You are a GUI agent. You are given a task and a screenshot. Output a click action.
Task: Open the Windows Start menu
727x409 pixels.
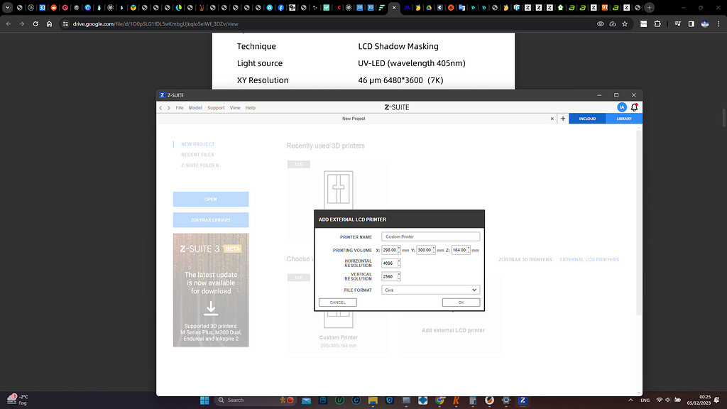204,400
